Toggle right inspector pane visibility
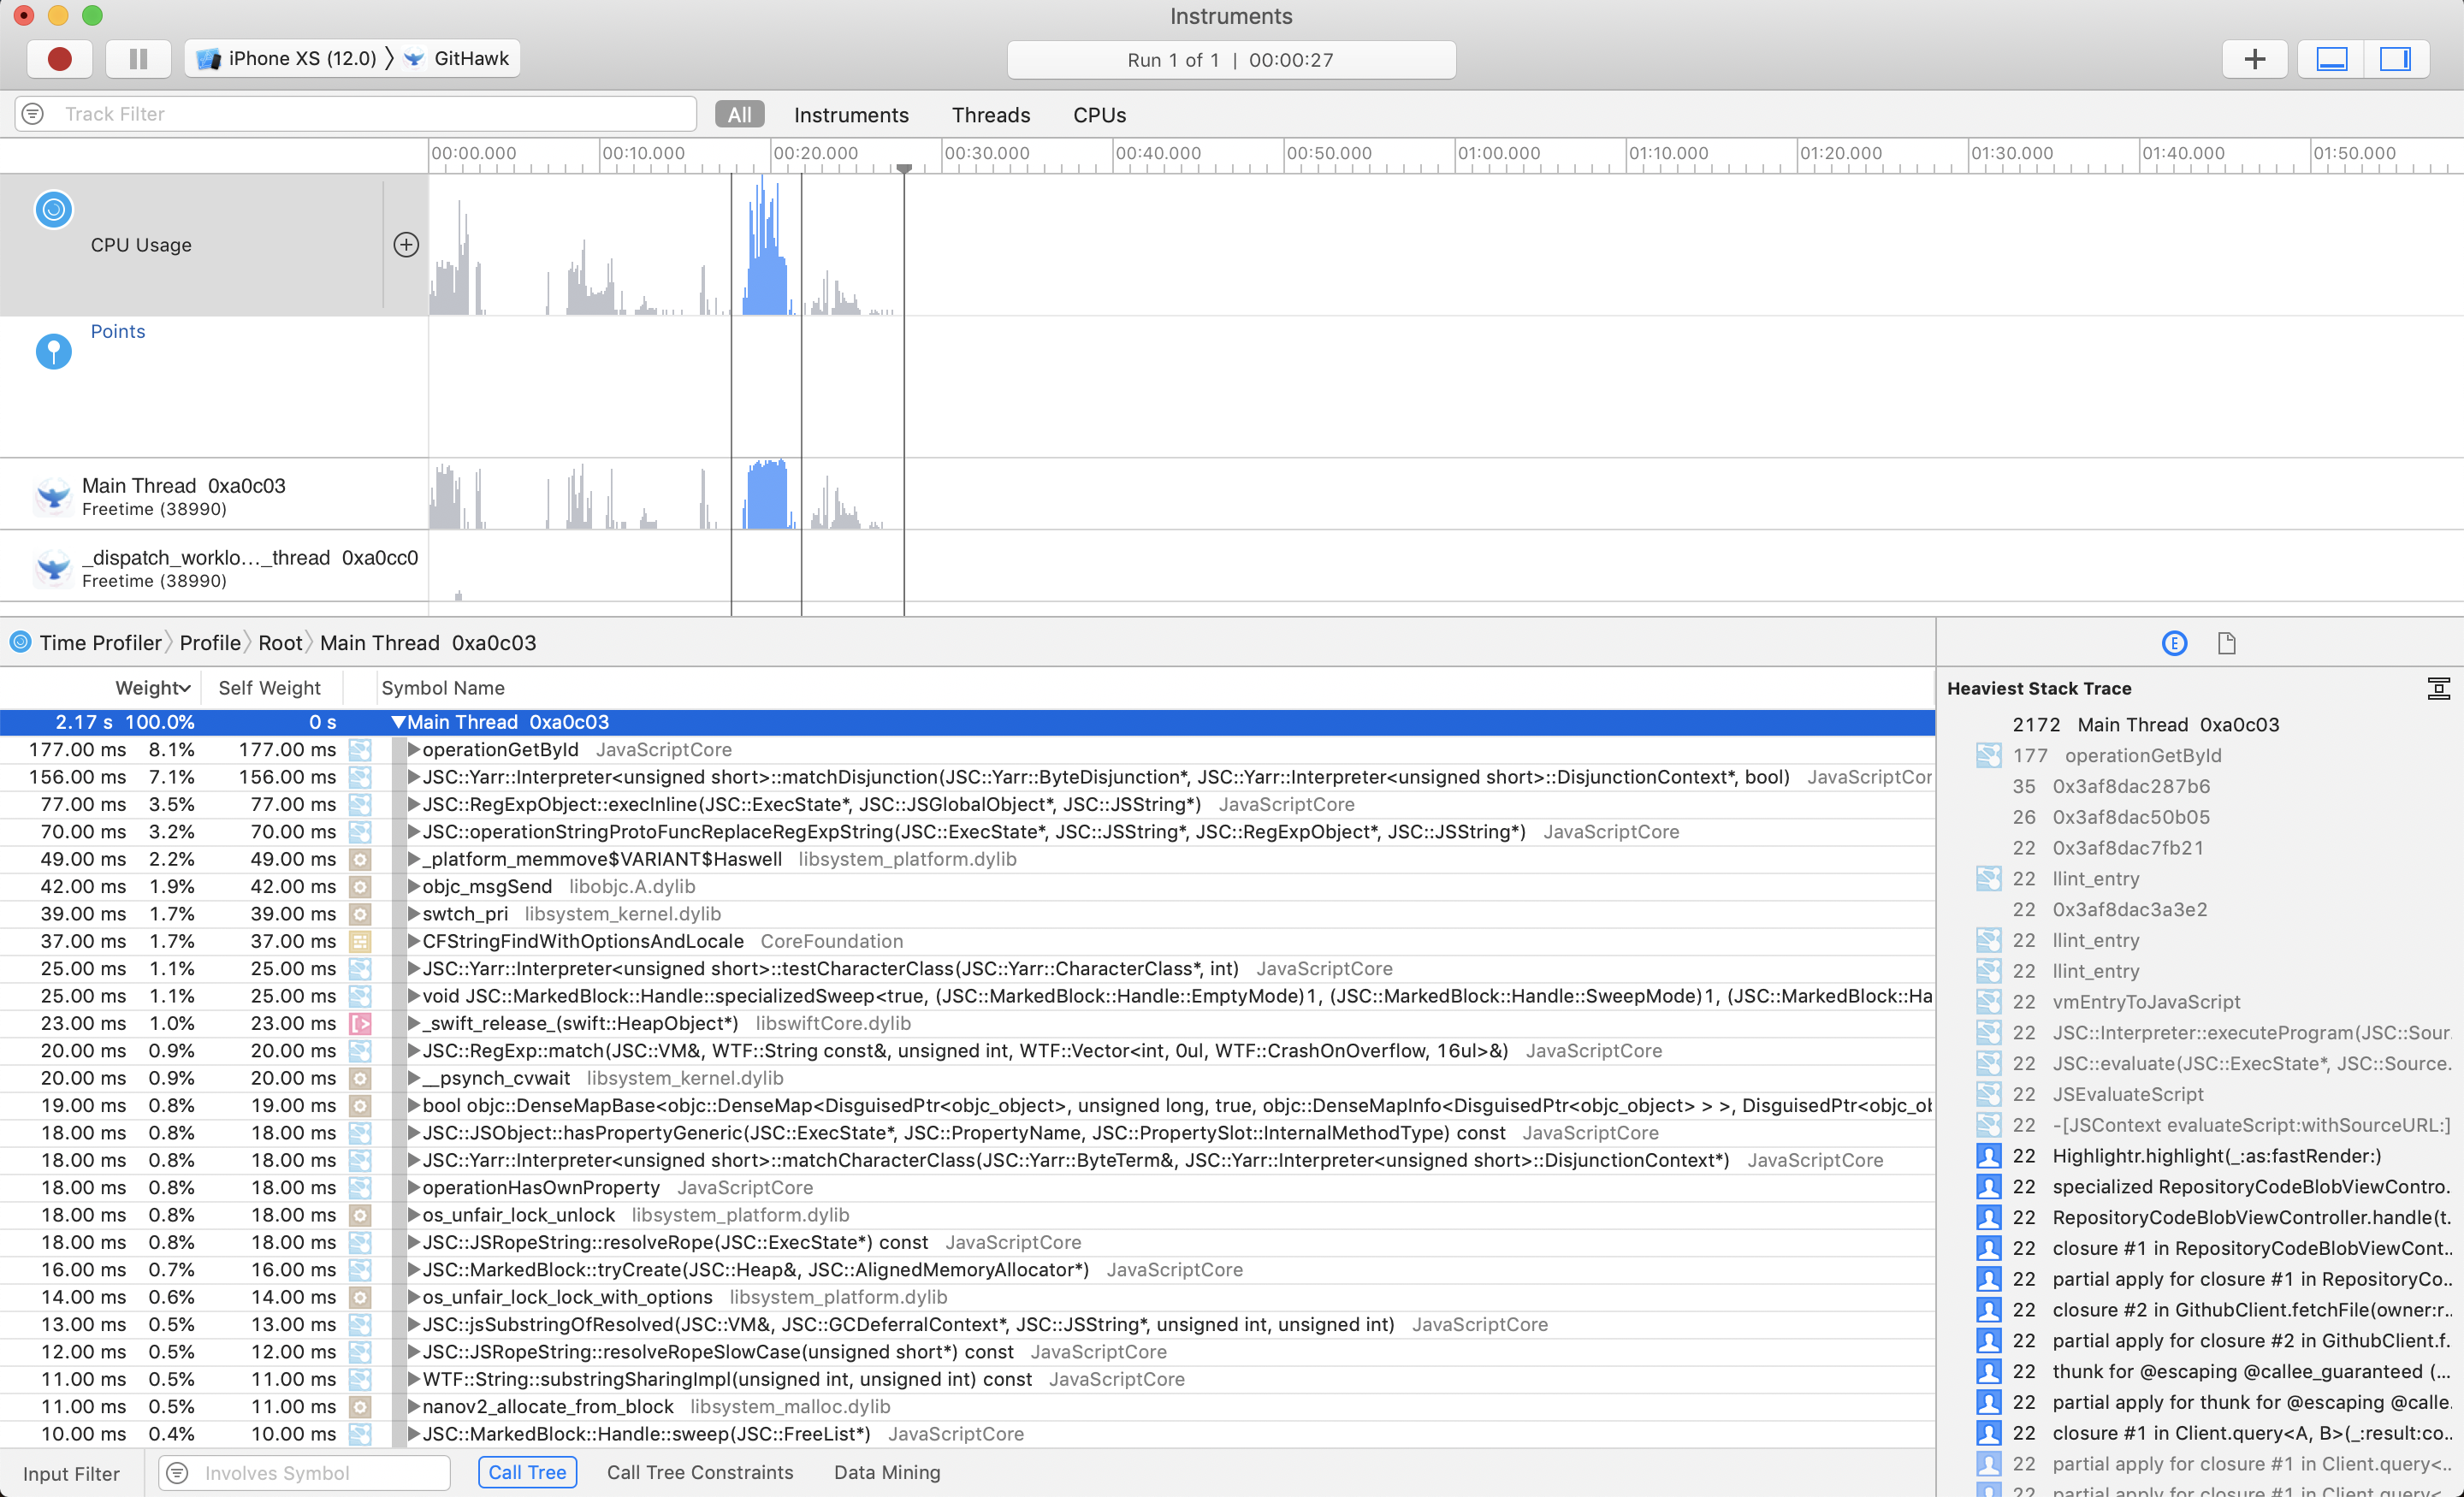The image size is (2464, 1497). coord(2395,59)
